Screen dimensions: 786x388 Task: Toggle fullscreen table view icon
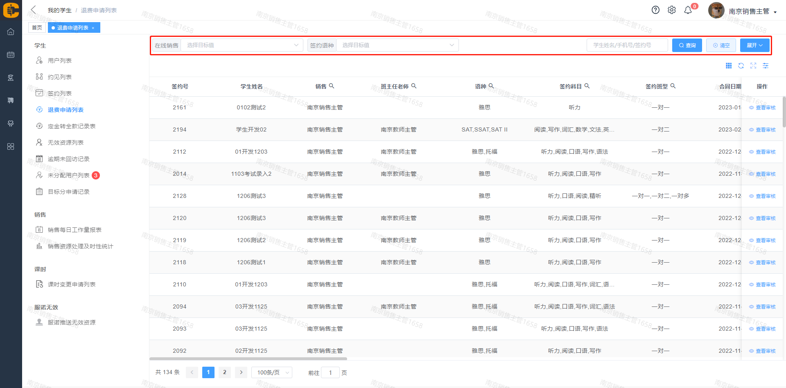(x=753, y=66)
